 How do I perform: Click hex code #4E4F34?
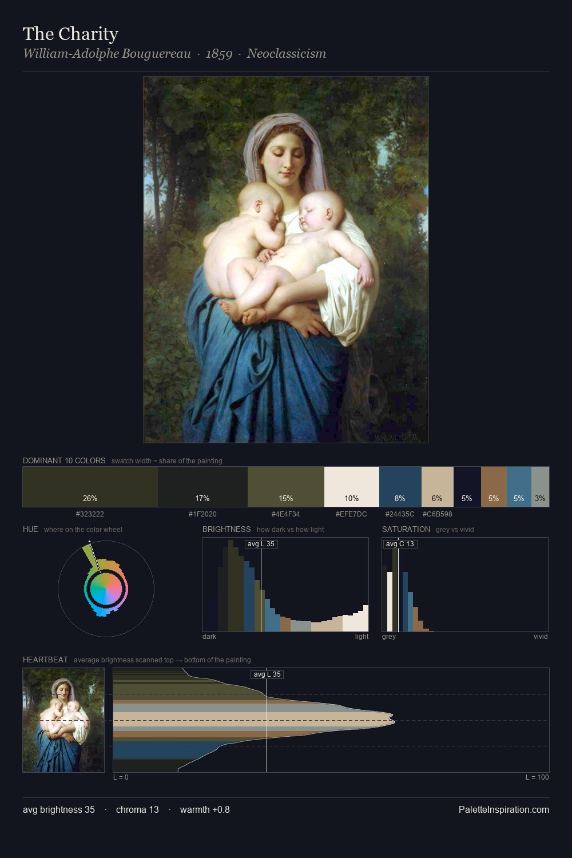point(285,514)
